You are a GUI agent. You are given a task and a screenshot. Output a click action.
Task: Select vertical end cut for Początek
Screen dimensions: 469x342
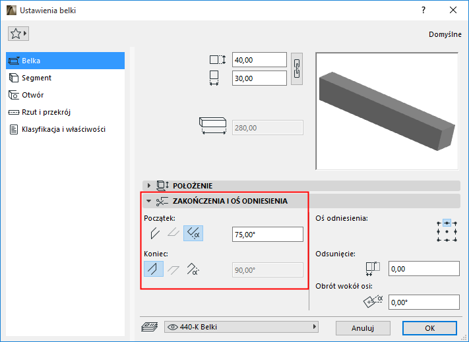[x=155, y=233]
